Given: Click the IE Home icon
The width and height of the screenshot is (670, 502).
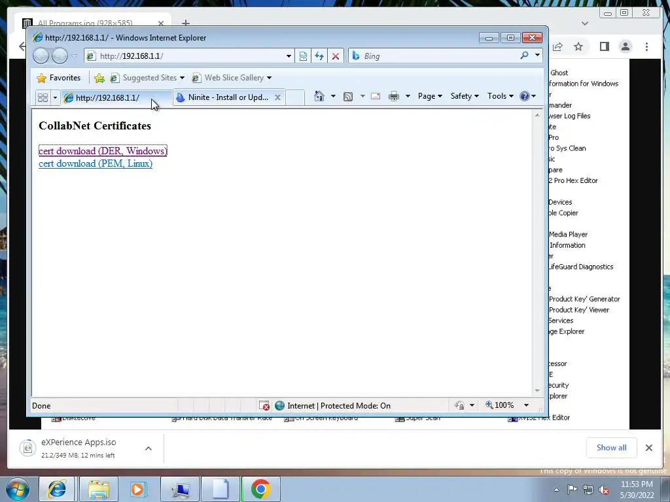Looking at the screenshot, I should [x=319, y=96].
